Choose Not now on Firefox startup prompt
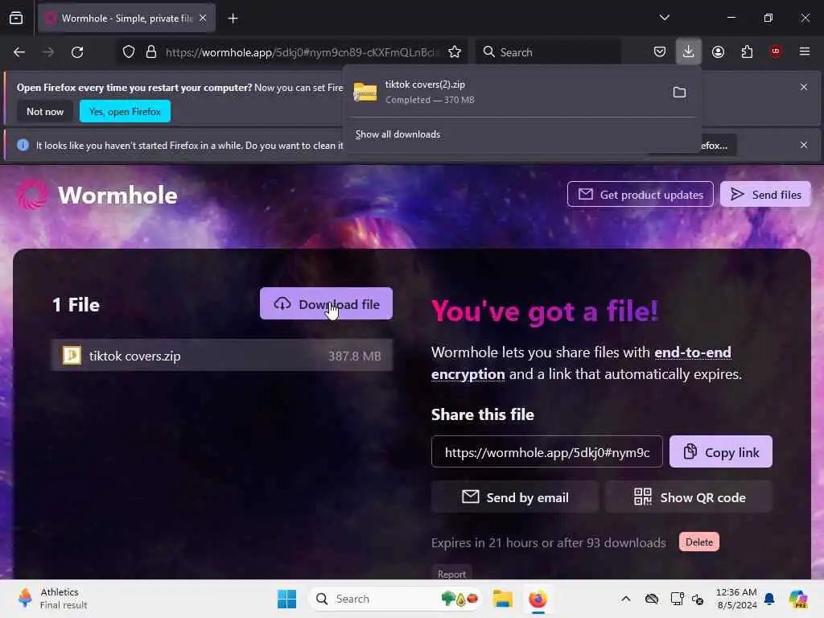This screenshot has width=824, height=618. (45, 111)
